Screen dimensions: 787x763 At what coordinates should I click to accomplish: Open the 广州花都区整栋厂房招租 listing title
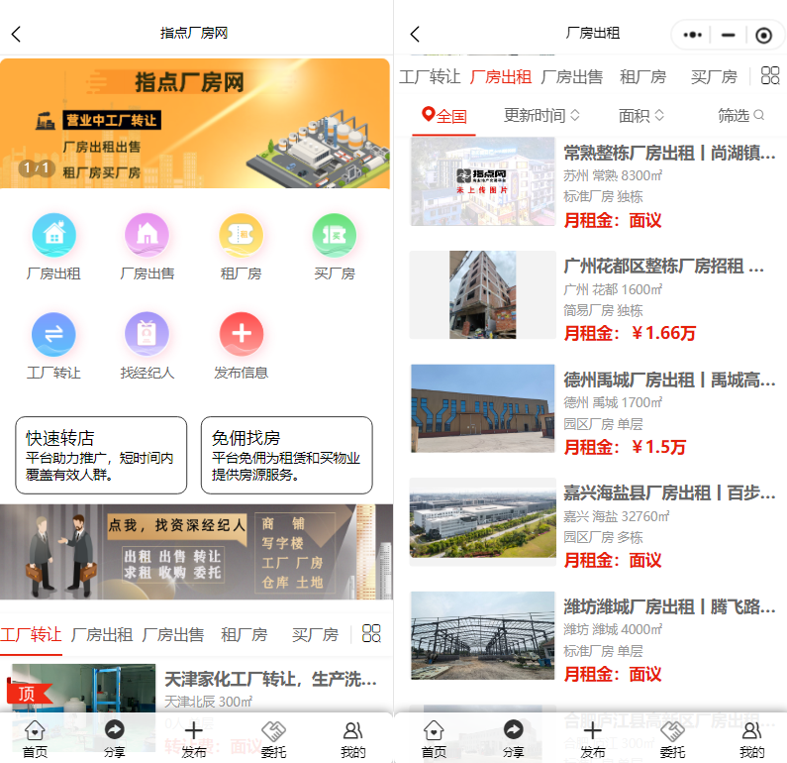(663, 267)
